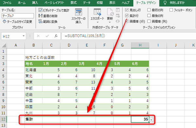Select column B header
Viewport: 196px width, 128px height.
point(34,45)
